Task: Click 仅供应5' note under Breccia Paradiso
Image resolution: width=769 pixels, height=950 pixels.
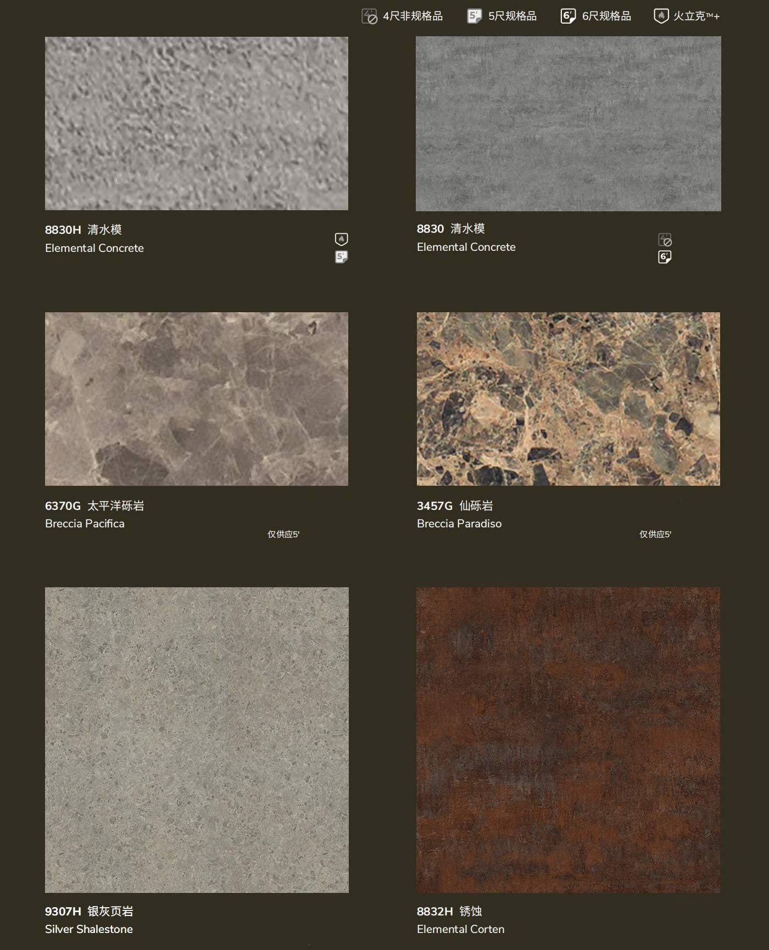Action: tap(655, 535)
